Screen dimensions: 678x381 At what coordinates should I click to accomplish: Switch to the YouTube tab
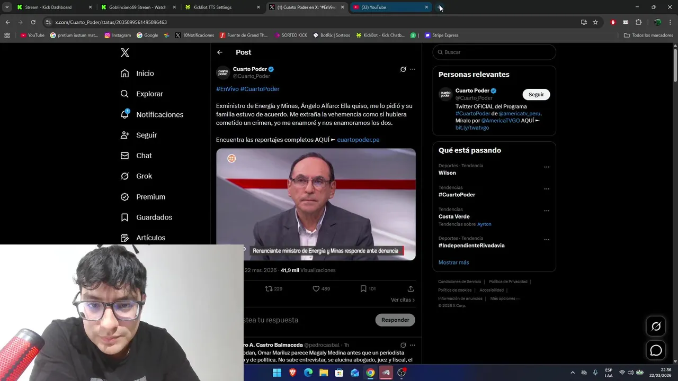point(391,7)
